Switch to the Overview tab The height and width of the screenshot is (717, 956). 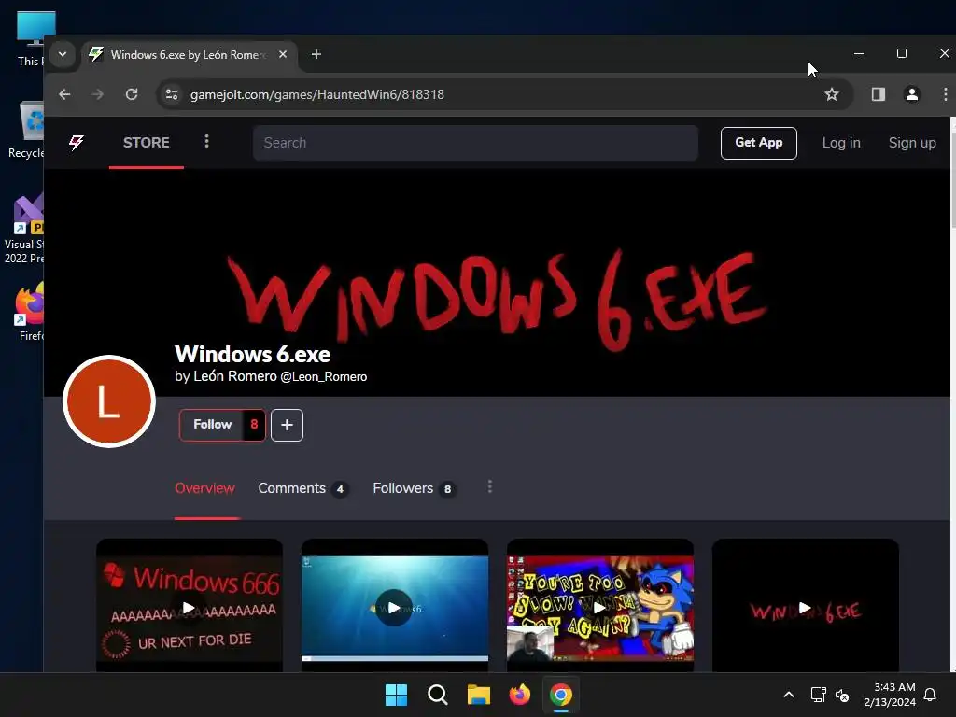[204, 488]
